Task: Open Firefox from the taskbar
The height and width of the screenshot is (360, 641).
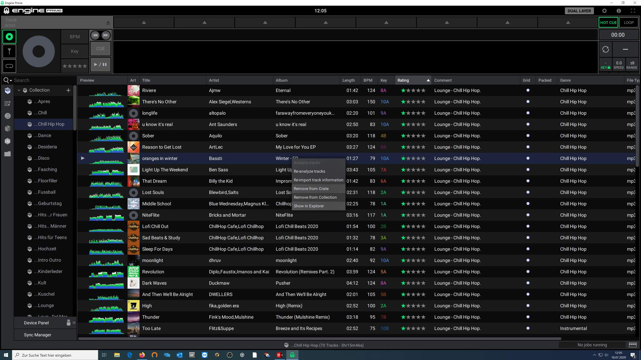Action: 142,355
